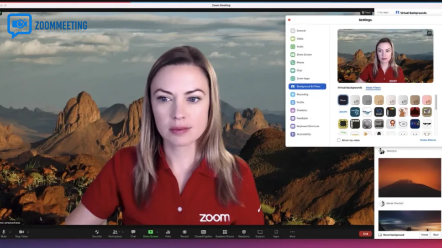Open the Participants panel
This screenshot has width=442, height=248.
[115, 233]
